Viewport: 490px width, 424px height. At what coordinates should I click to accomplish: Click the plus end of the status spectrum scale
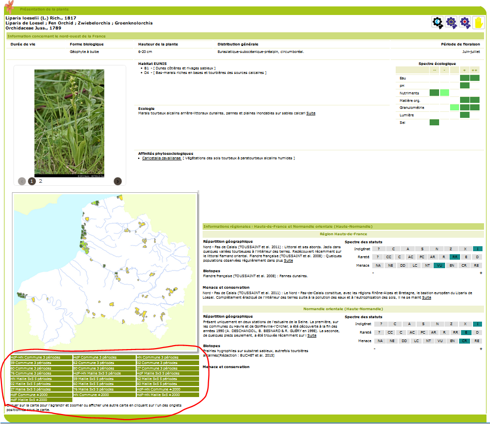[x=482, y=274]
